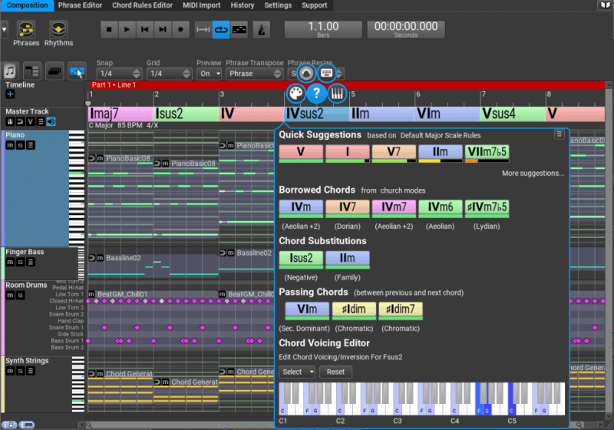Image resolution: width=614 pixels, height=430 pixels.
Task: Choose the V7 quick suggestion chord
Action: [394, 152]
